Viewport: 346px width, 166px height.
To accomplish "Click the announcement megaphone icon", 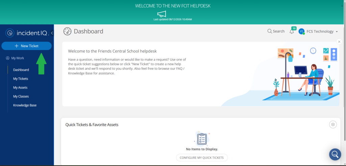I will pos(162,14).
